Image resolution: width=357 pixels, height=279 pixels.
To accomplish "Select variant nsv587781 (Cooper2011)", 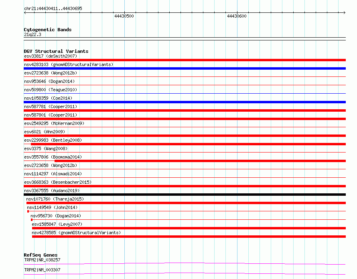I will click(x=51, y=106).
